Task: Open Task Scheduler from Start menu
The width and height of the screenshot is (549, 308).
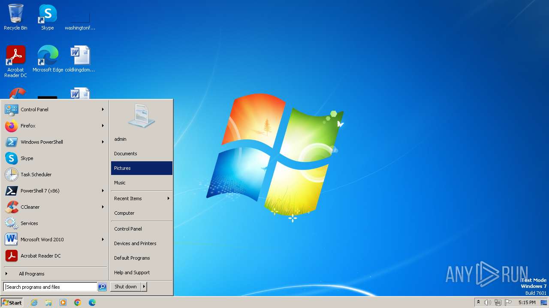Action: pyautogui.click(x=55, y=175)
